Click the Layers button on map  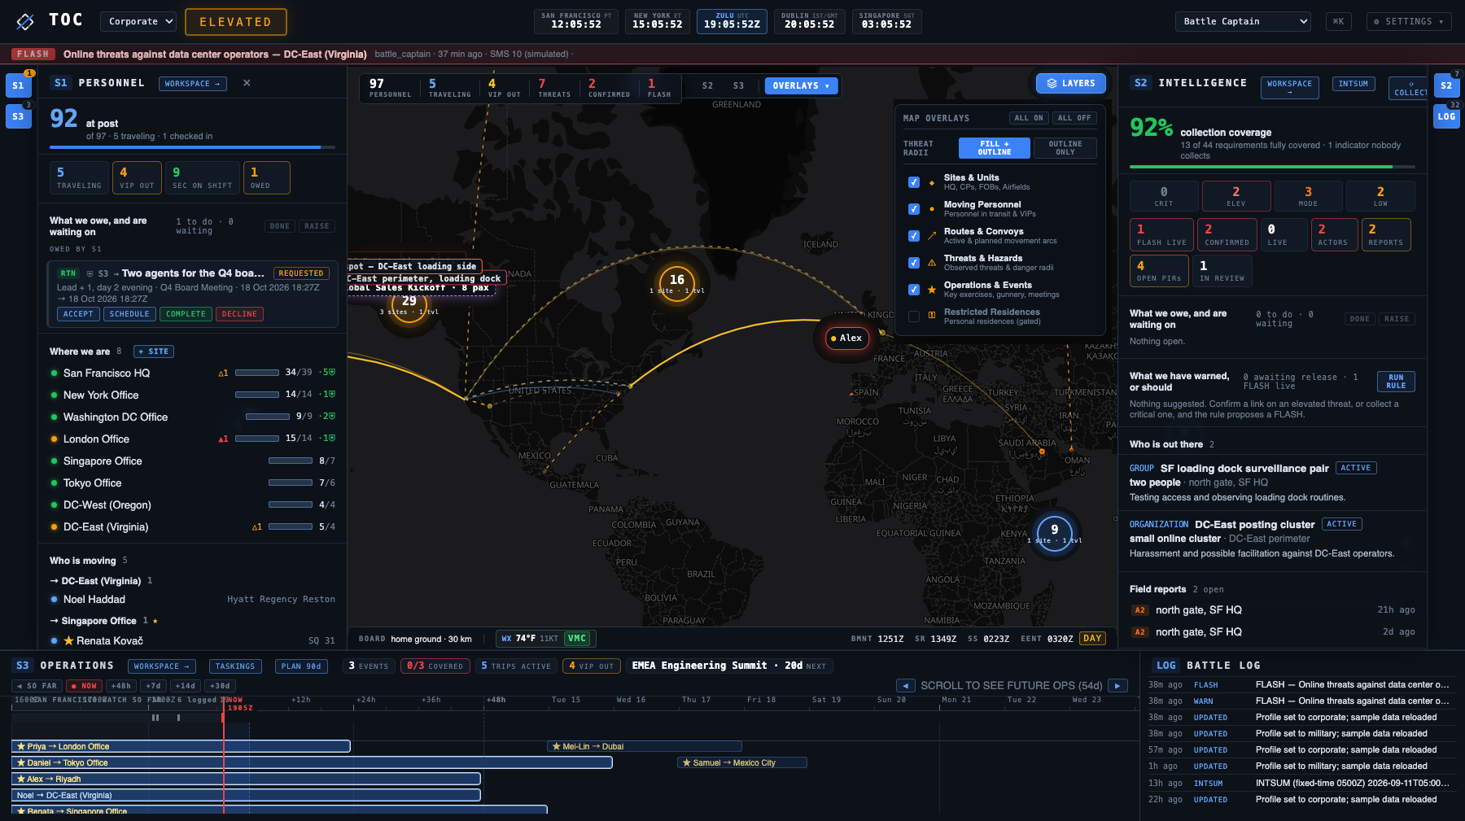coord(1071,83)
